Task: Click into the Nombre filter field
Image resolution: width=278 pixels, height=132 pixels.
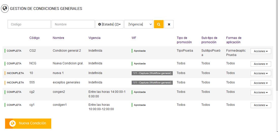Action: [x=73, y=24]
